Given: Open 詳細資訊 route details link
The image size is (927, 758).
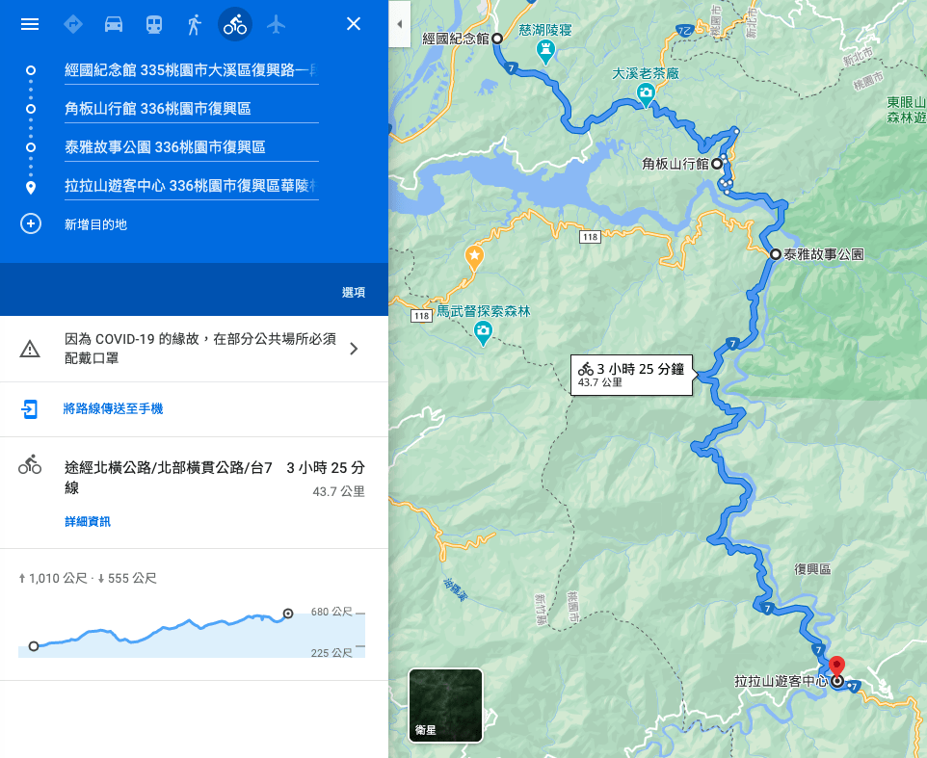Looking at the screenshot, I should pos(88,522).
